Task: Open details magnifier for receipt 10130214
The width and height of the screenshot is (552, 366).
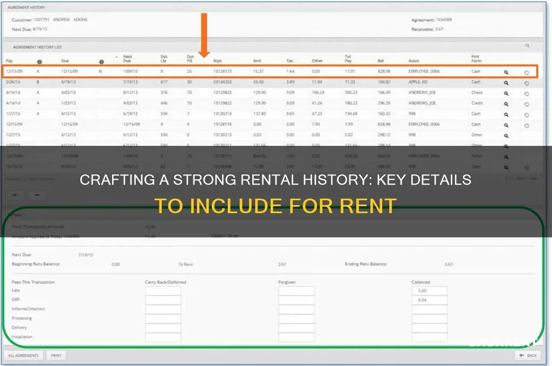Action: (x=506, y=115)
